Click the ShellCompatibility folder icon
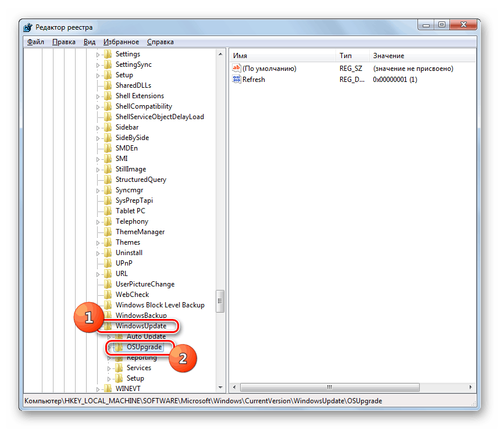The height and width of the screenshot is (430, 500). tap(108, 106)
